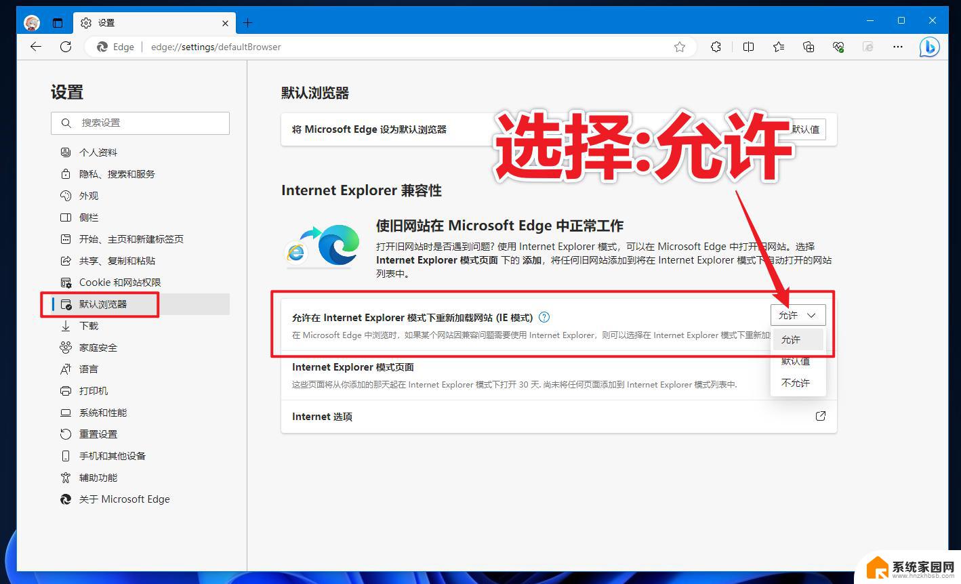Open the tab actions menu icon
Screen dimensions: 961x584
click(58, 23)
